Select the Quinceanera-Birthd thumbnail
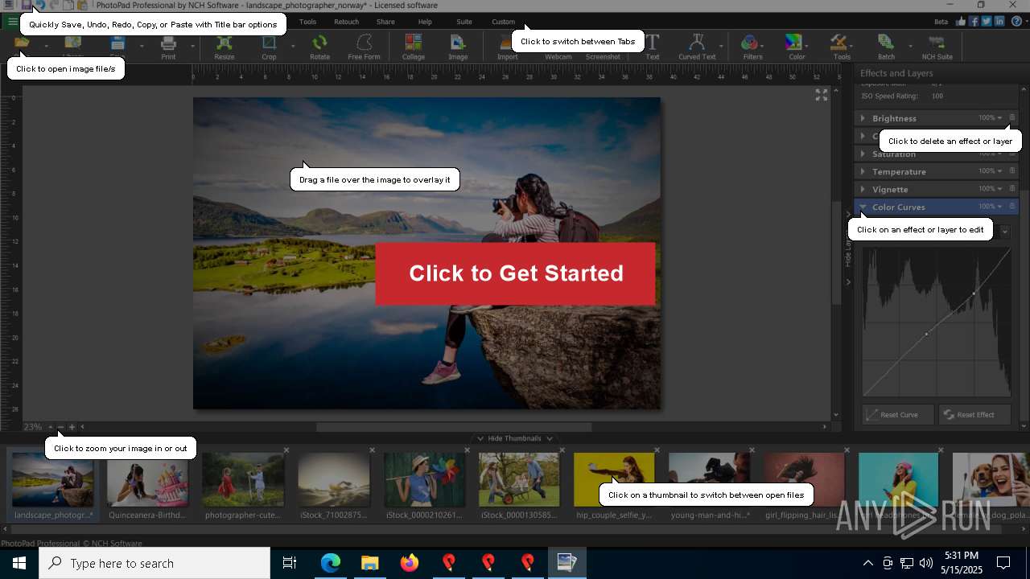 click(148, 485)
